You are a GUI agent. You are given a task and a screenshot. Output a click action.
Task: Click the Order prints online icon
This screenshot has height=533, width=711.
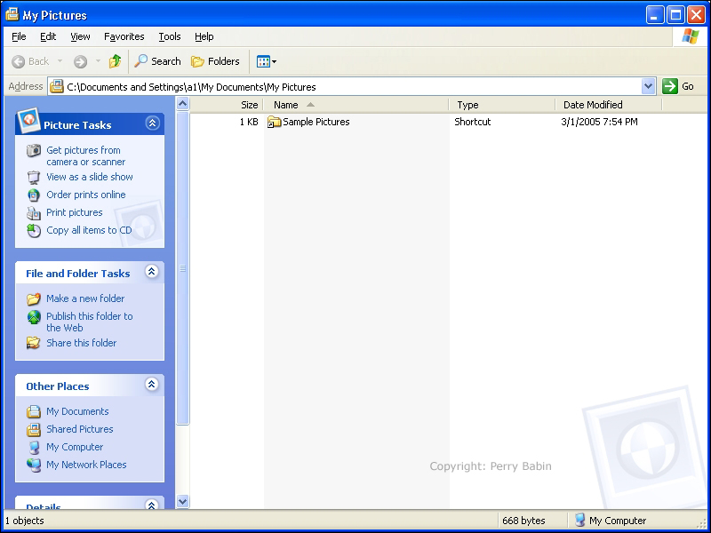coord(34,195)
